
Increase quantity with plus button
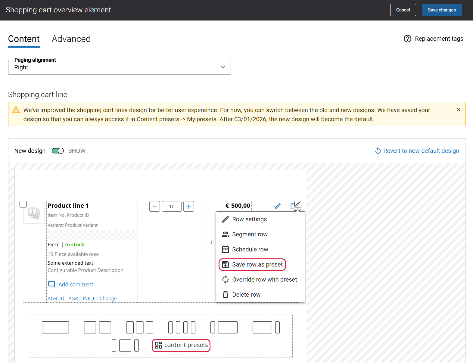[x=188, y=207]
